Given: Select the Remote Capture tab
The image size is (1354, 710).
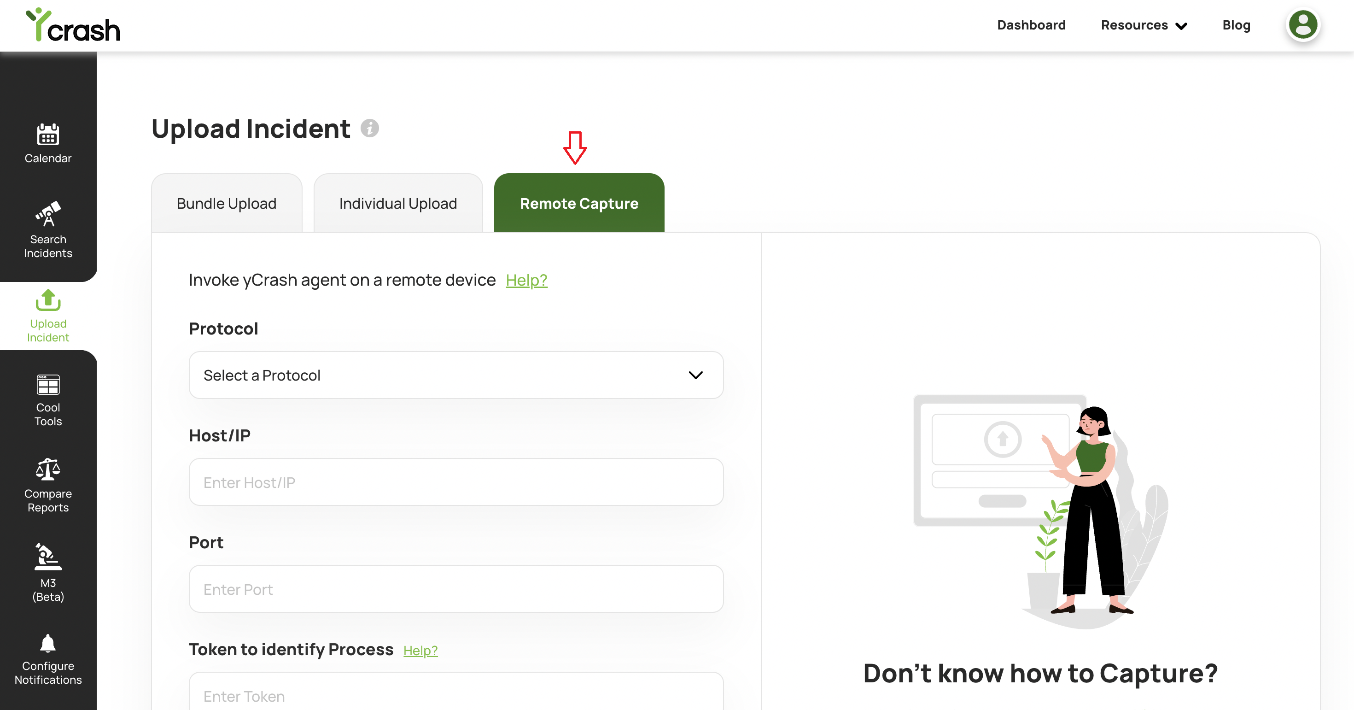Looking at the screenshot, I should point(579,204).
